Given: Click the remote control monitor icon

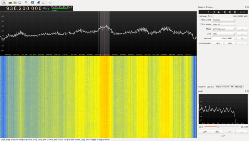Looking at the screenshot, I should [x=33, y=2].
